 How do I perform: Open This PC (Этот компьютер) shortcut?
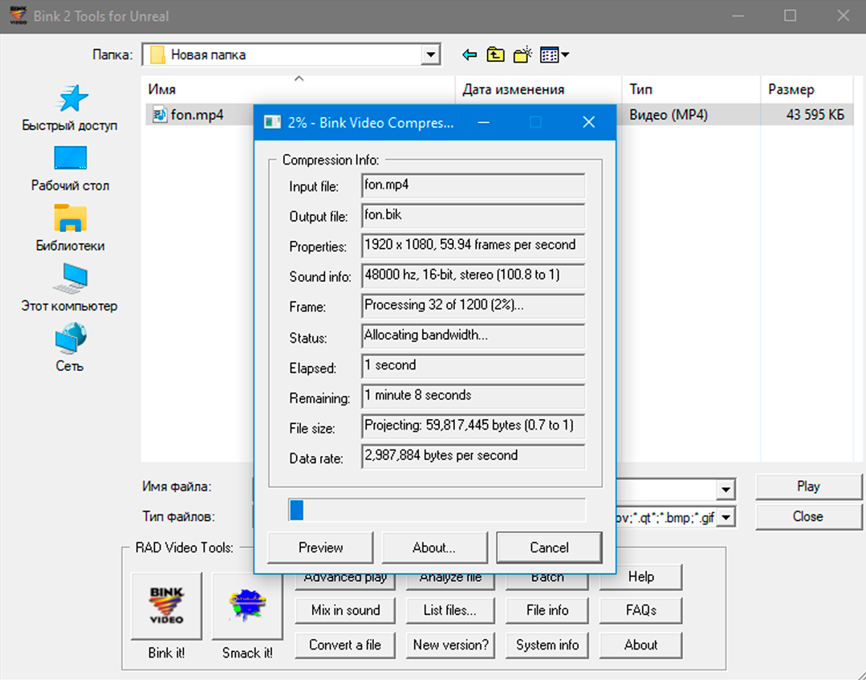pyautogui.click(x=70, y=289)
